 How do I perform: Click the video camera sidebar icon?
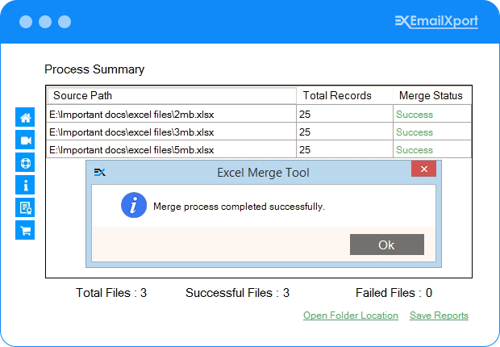coord(25,140)
